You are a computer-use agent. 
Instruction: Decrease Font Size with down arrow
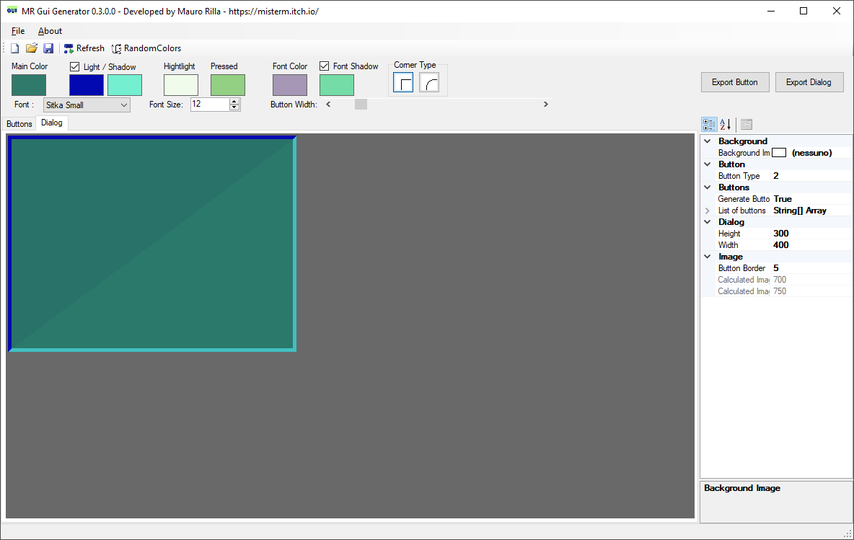[234, 107]
